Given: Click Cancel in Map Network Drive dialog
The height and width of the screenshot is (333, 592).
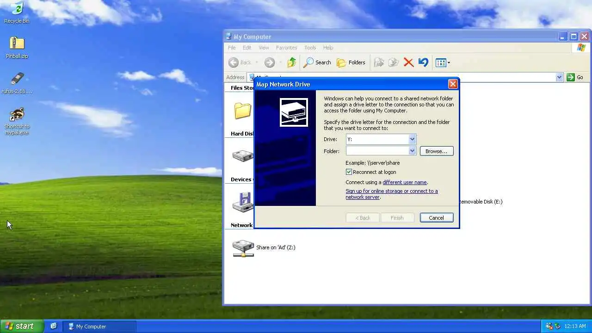Looking at the screenshot, I should 436,218.
